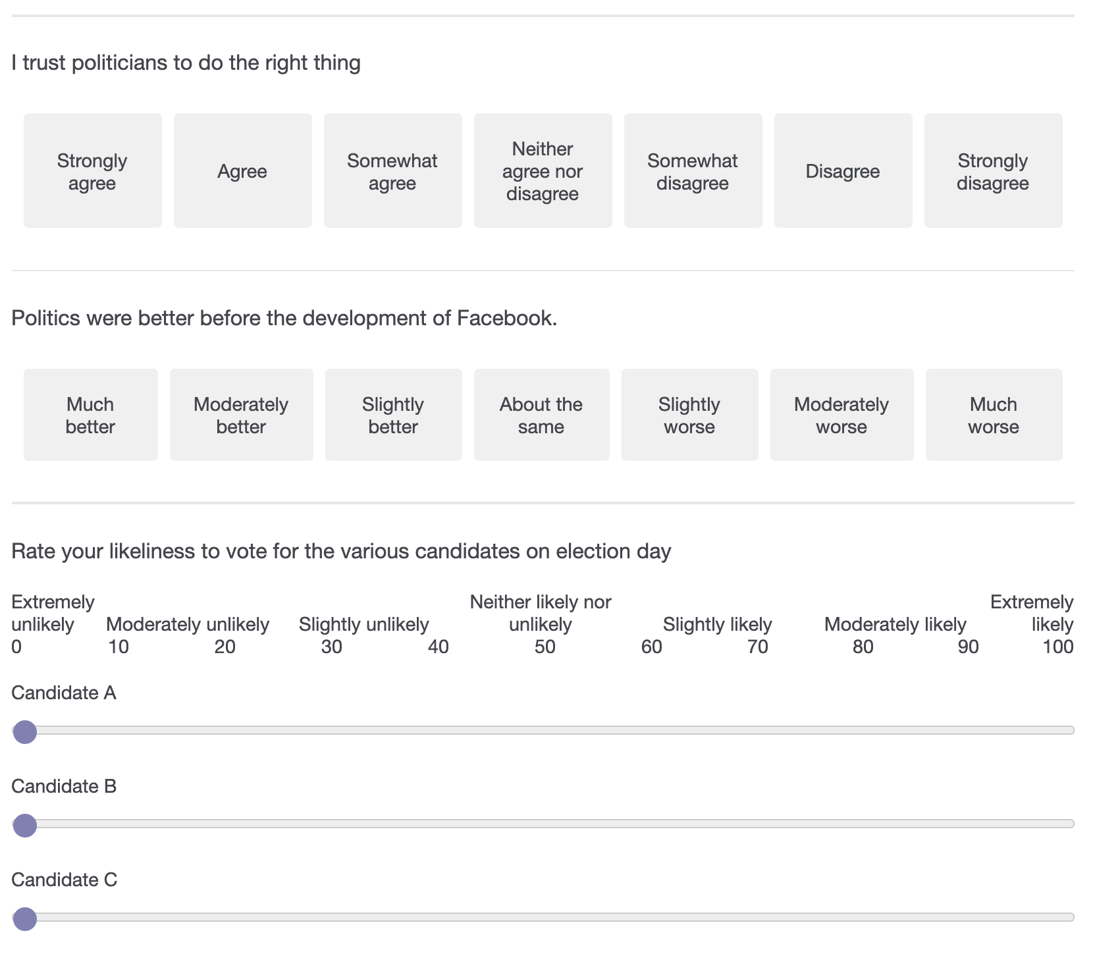
Task: Choose 'Agree' for trusting politicians
Action: [x=242, y=171]
